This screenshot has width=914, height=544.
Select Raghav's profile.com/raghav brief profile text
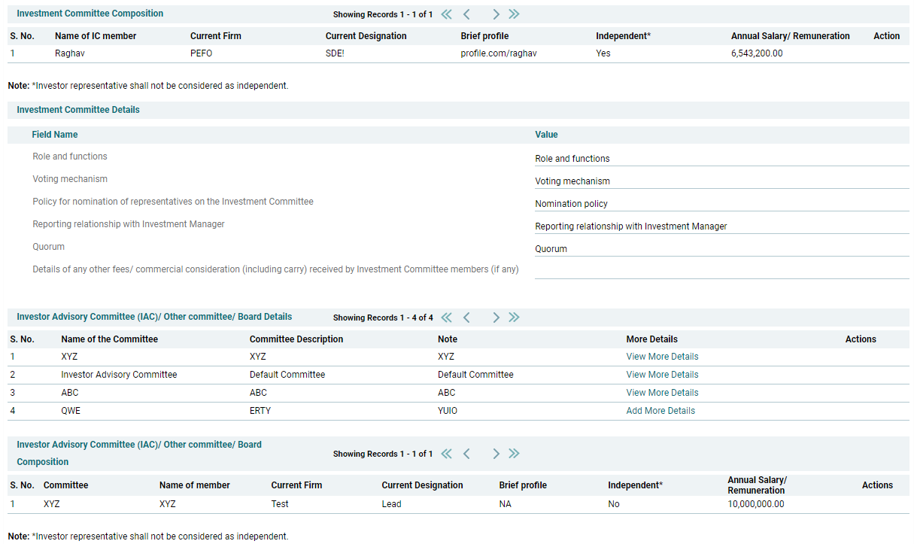(499, 53)
